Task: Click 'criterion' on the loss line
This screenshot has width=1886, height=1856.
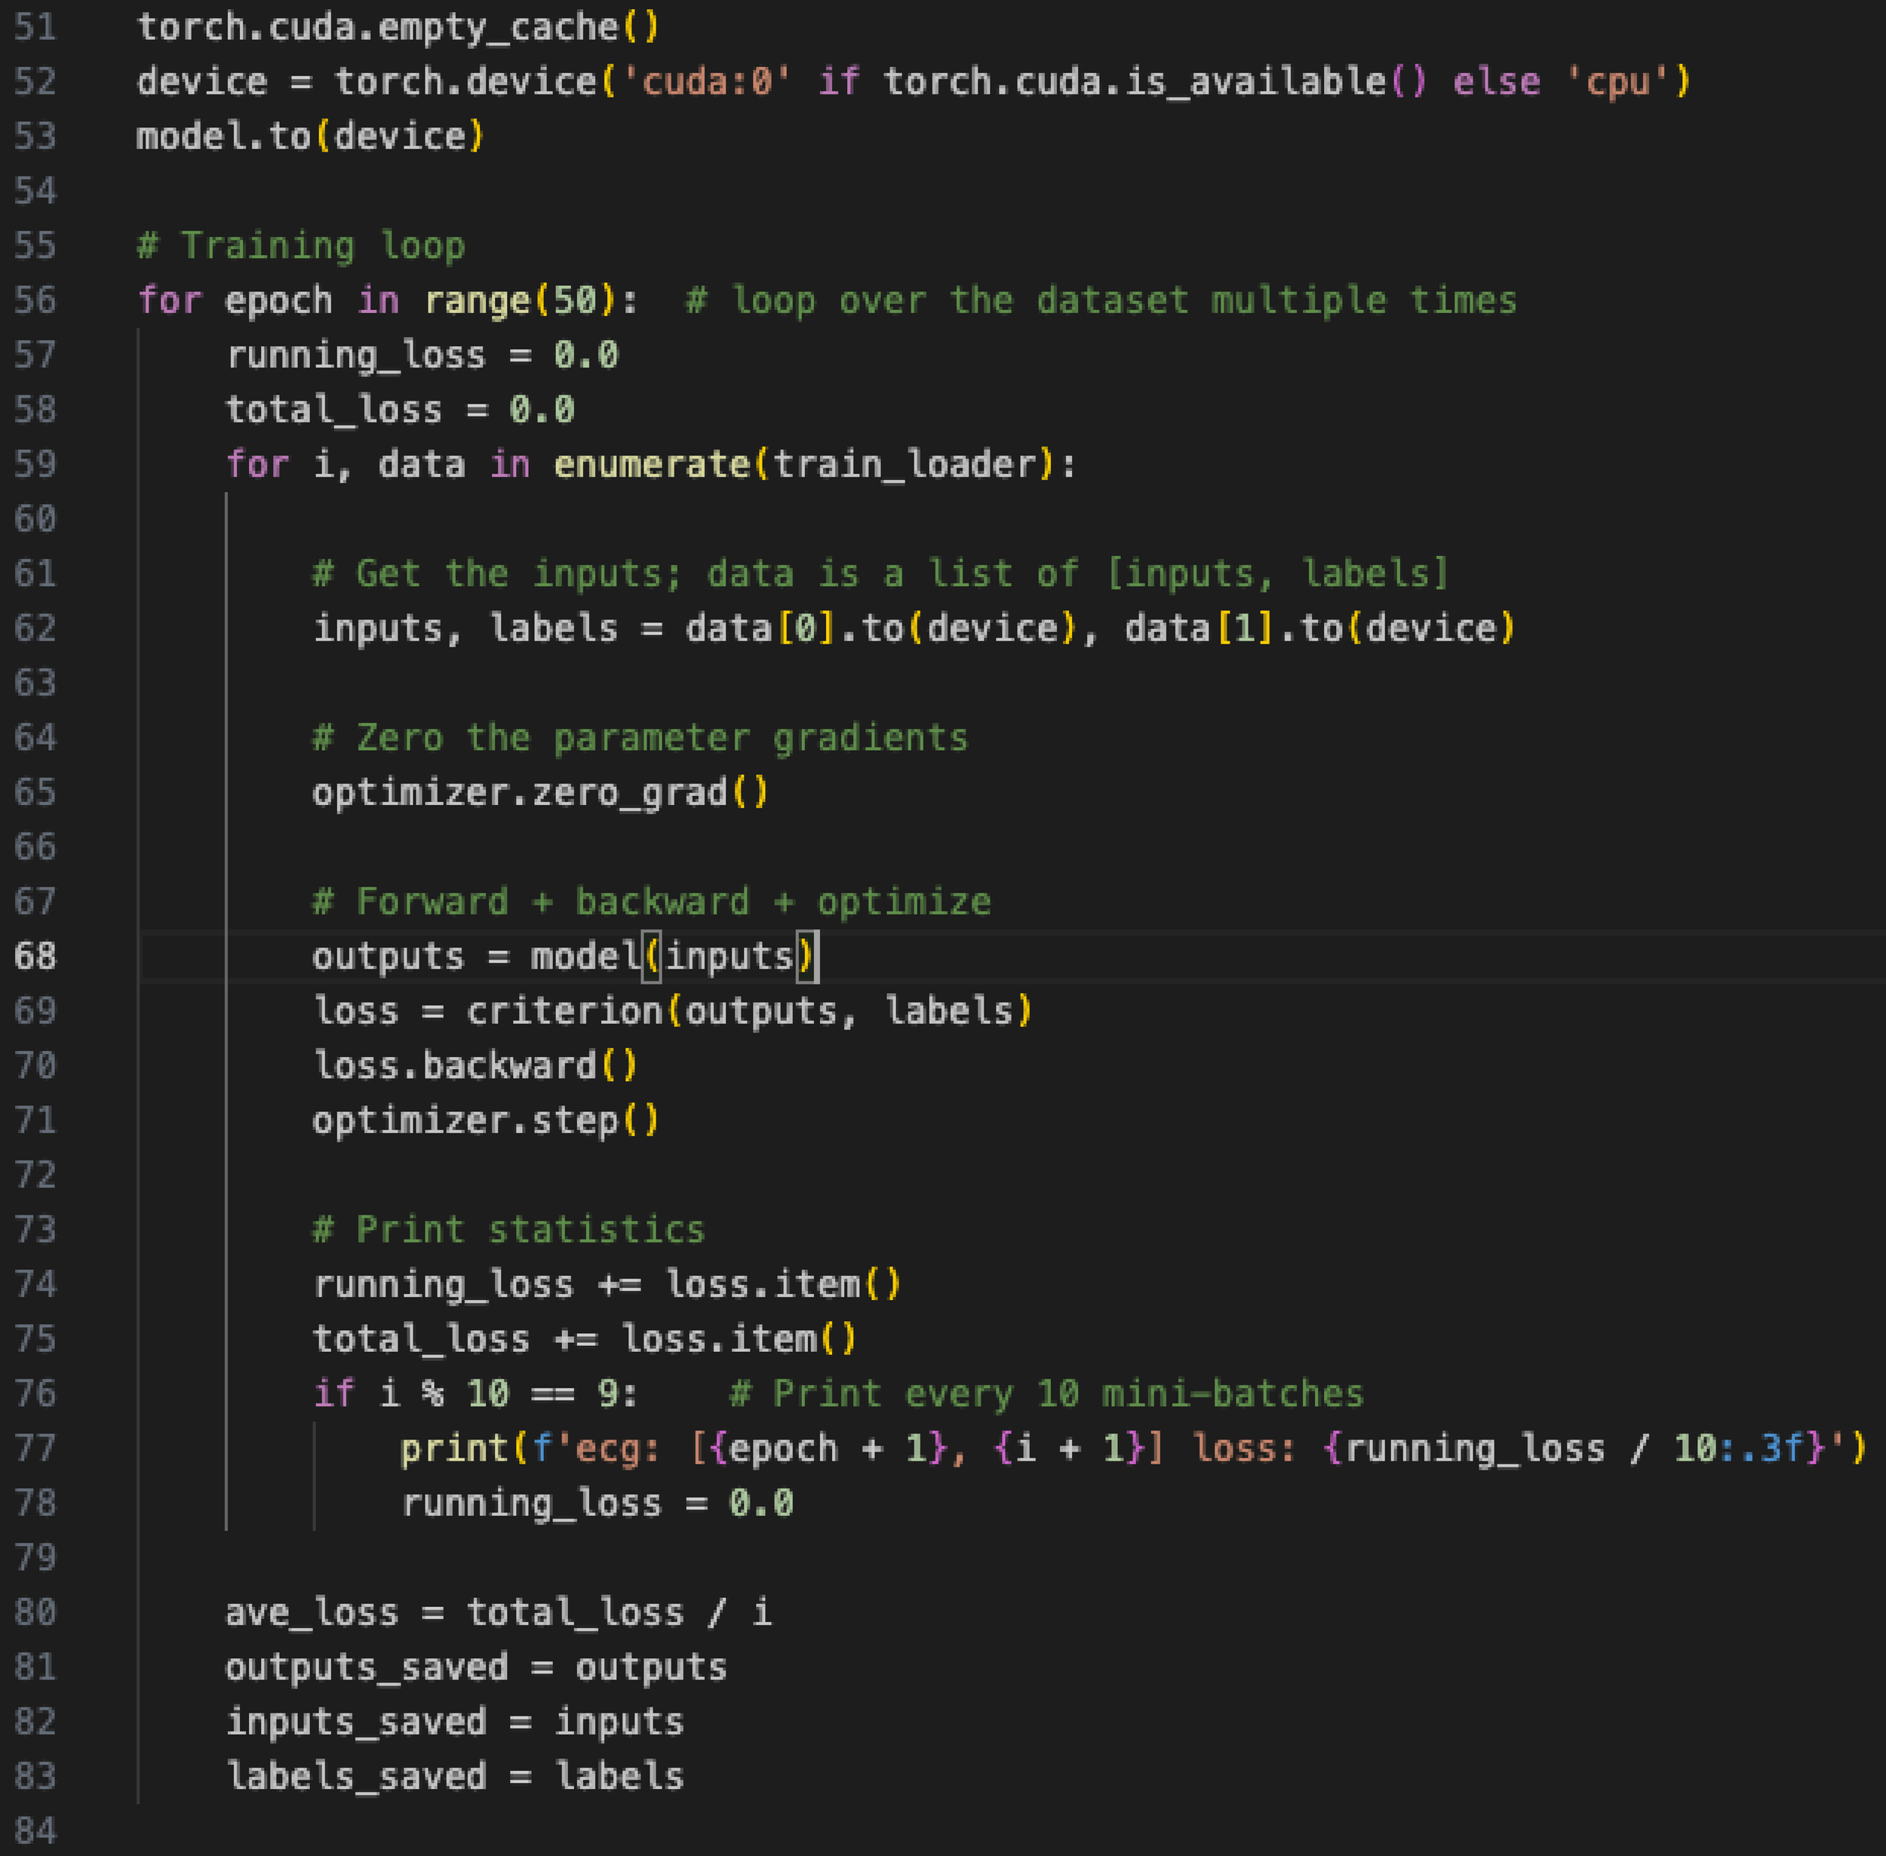Action: click(x=564, y=1011)
